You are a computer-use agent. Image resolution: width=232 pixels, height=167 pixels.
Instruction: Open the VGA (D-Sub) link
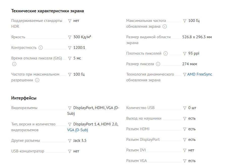77,130
